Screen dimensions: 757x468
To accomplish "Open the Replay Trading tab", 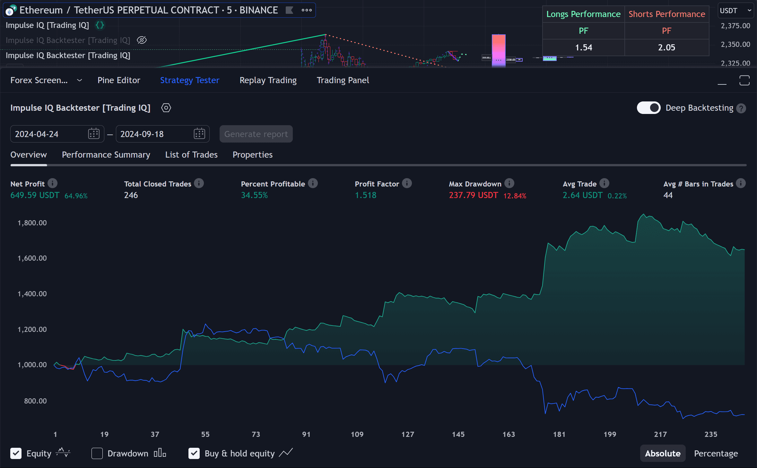I will point(268,80).
